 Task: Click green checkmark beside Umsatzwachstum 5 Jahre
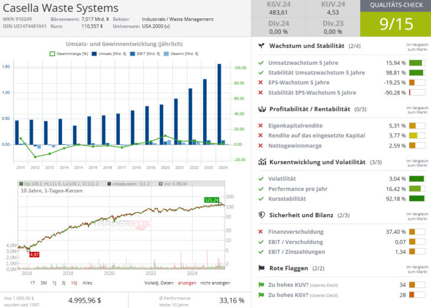click(261, 63)
